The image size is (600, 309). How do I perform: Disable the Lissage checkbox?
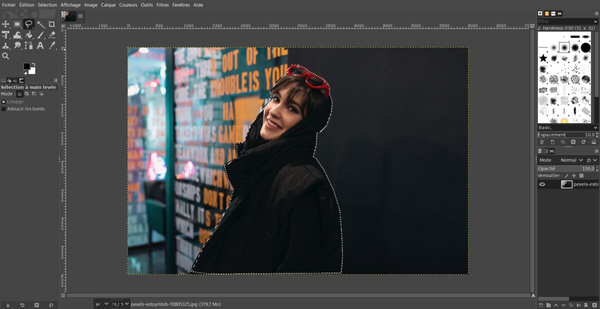click(x=4, y=101)
